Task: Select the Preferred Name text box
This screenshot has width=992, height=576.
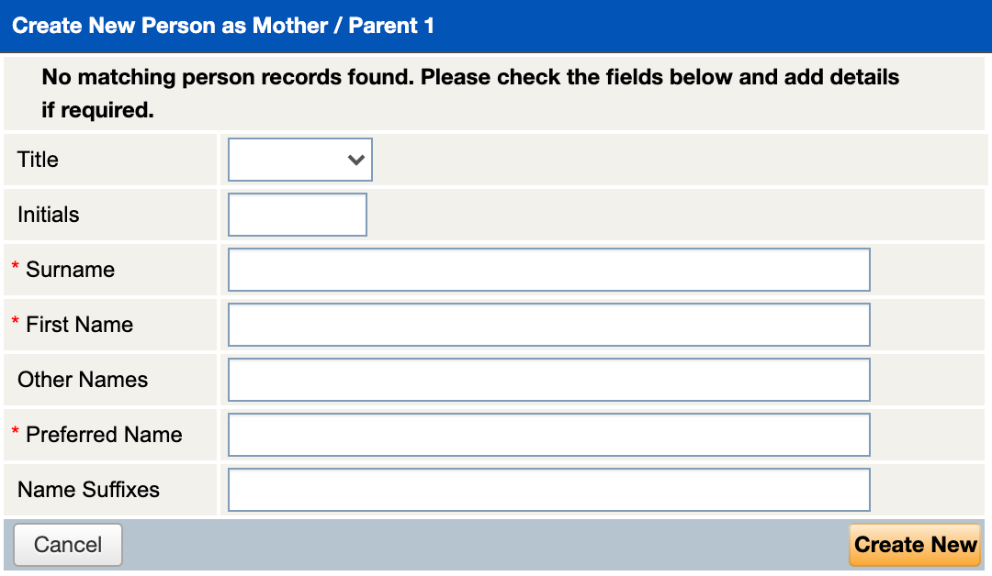Action: [547, 434]
